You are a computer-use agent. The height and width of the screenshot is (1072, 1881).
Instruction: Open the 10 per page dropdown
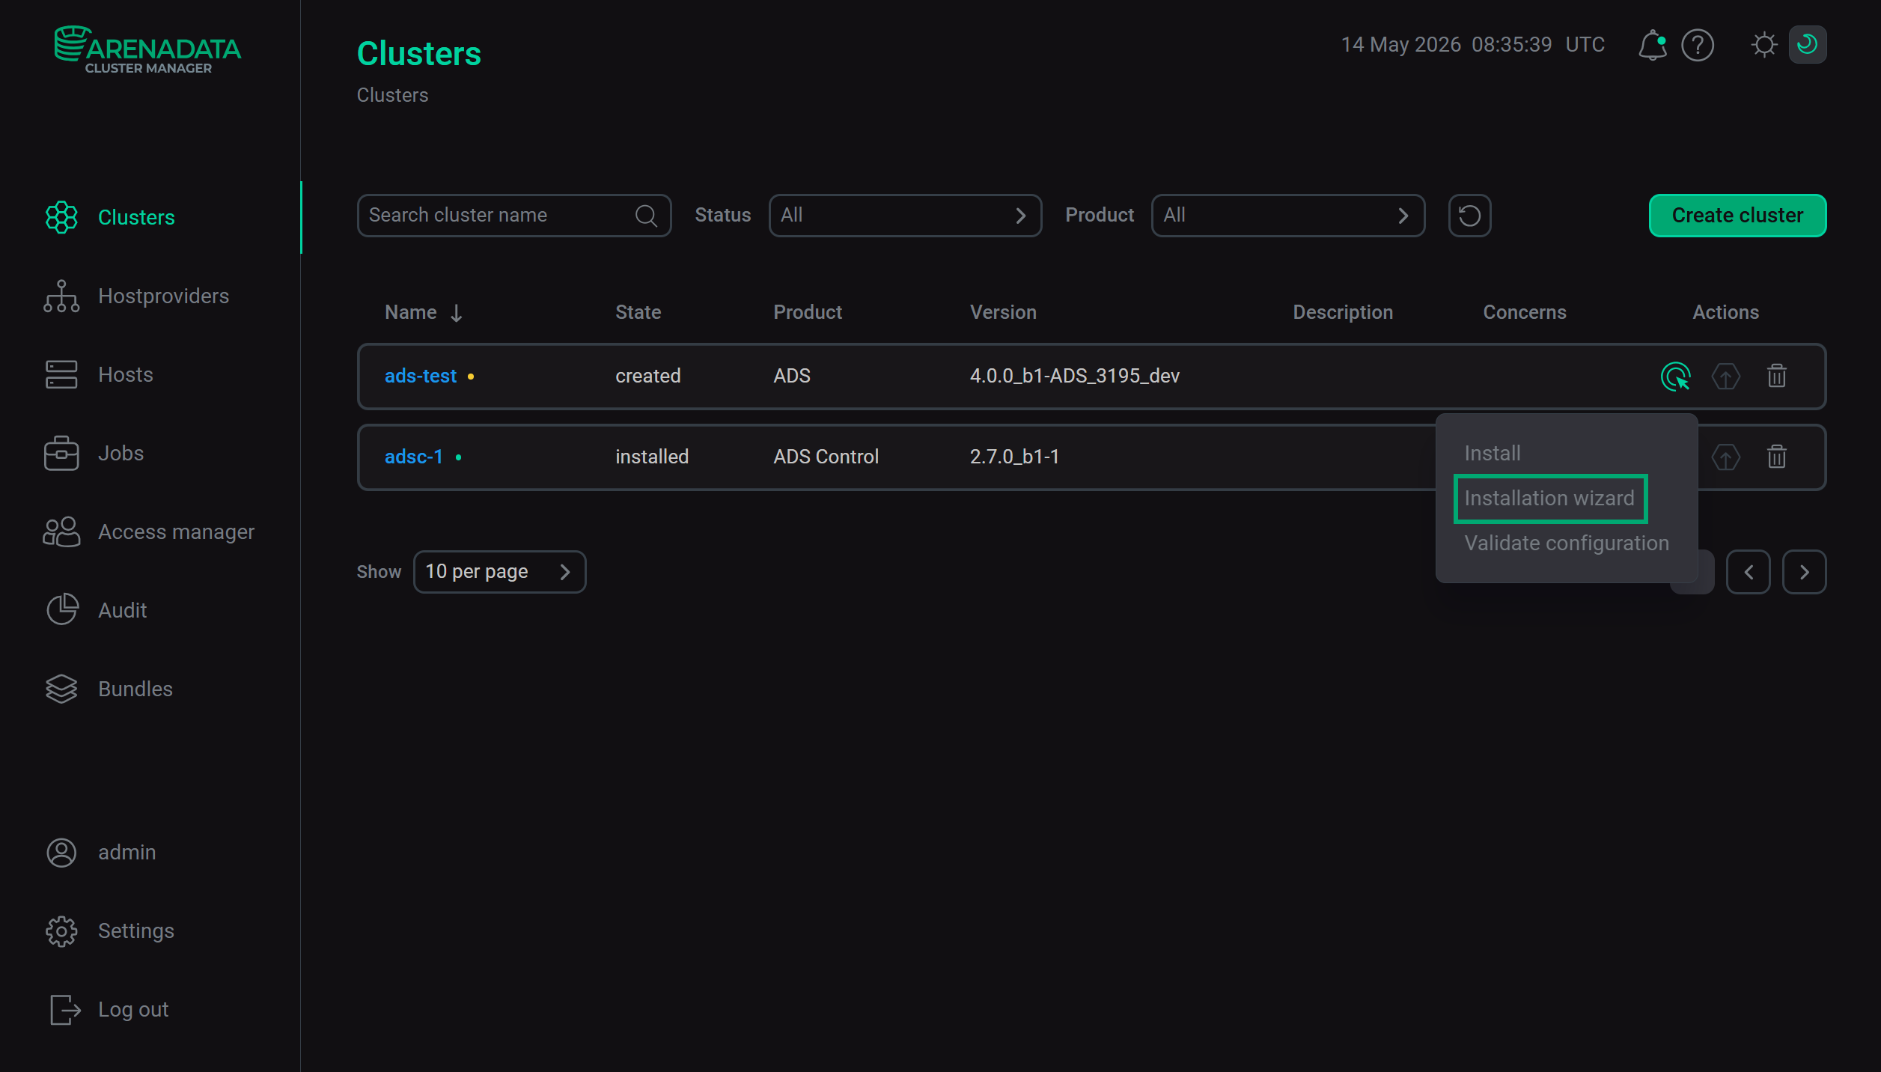point(499,572)
